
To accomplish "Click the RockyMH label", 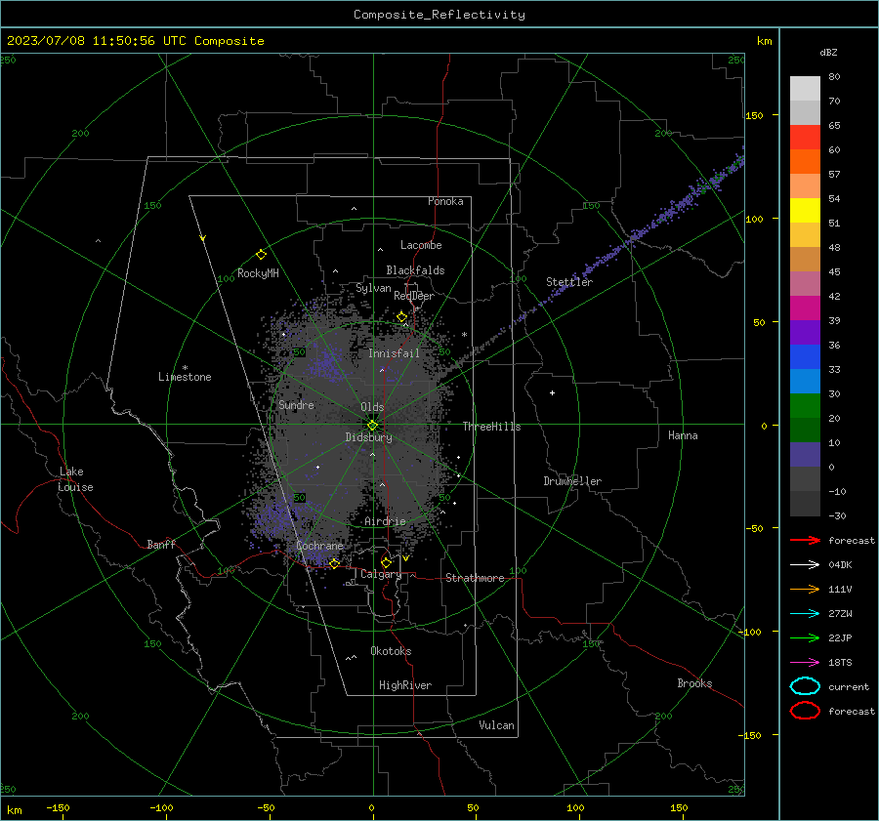I will point(258,273).
